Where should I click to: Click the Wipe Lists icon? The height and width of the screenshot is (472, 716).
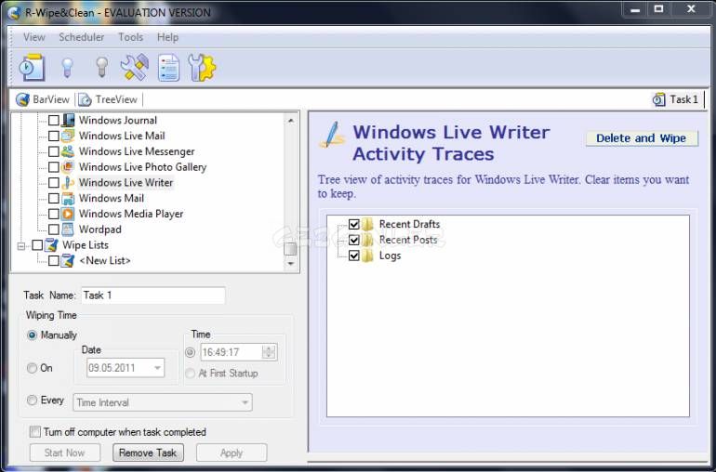[x=51, y=245]
